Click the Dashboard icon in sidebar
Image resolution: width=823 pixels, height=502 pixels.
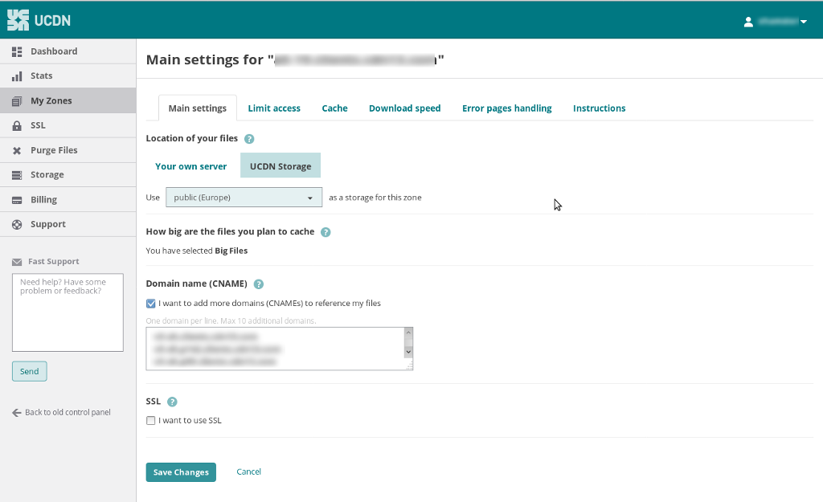17,51
